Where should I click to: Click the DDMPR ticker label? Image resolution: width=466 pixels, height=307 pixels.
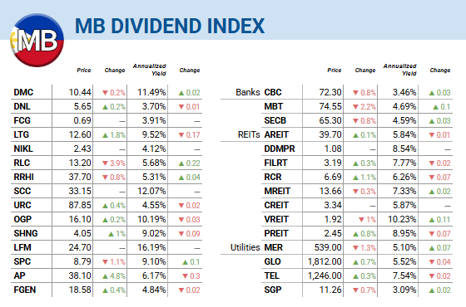pyautogui.click(x=280, y=149)
